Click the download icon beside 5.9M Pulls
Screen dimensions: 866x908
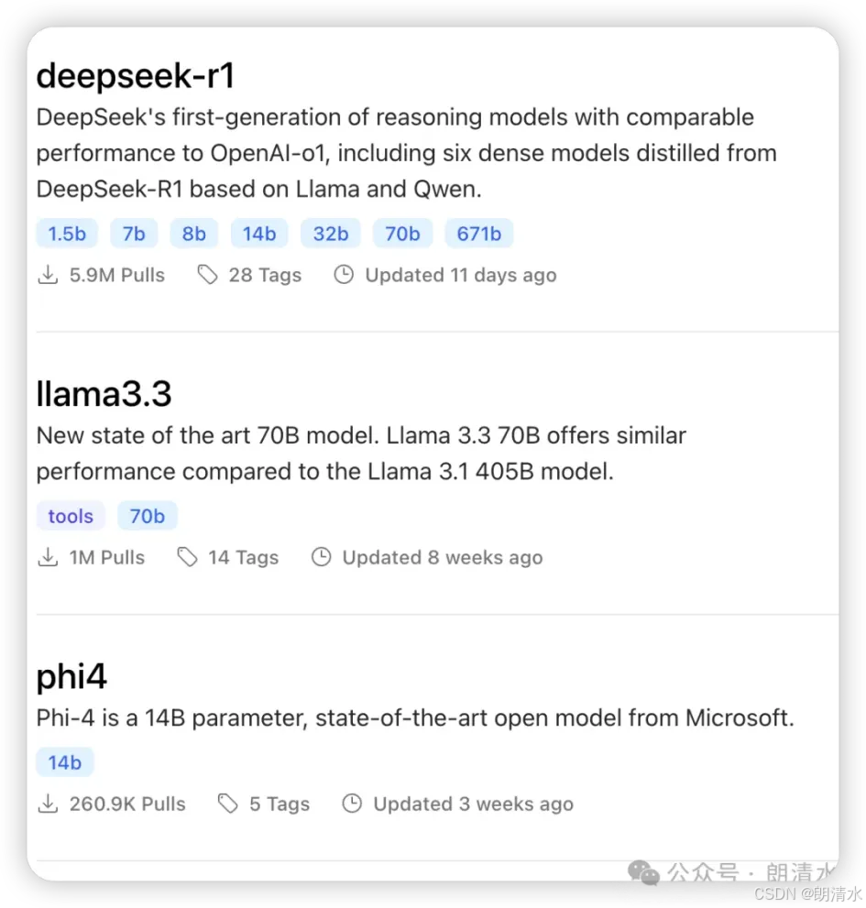point(48,275)
